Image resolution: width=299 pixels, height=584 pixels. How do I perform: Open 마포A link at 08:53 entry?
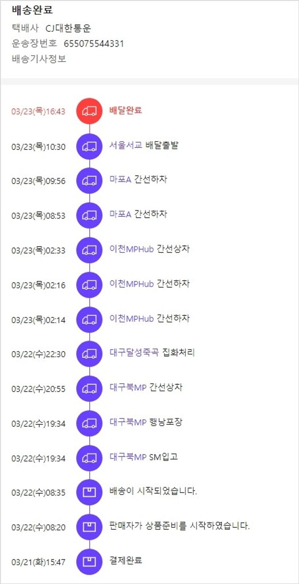click(x=120, y=214)
